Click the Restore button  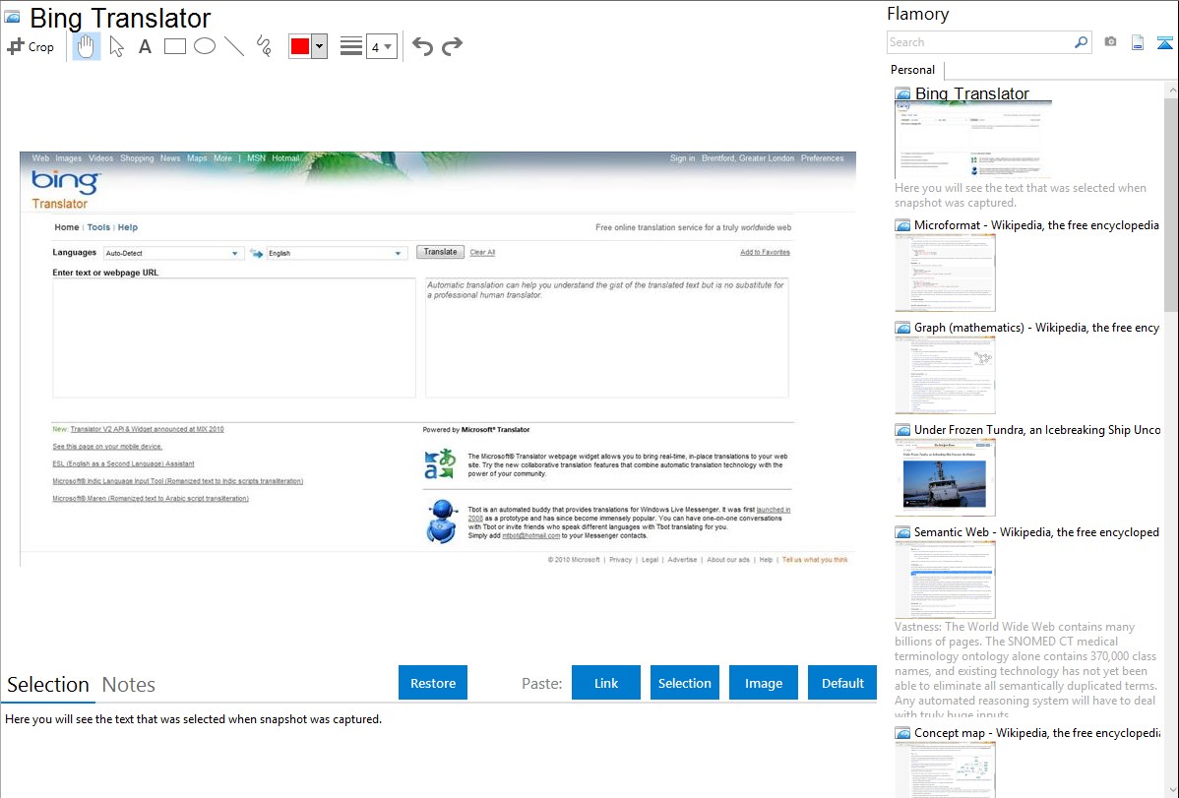pos(433,683)
